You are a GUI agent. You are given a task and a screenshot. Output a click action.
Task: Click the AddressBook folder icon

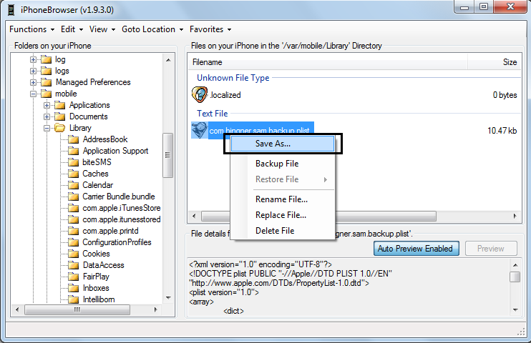73,140
